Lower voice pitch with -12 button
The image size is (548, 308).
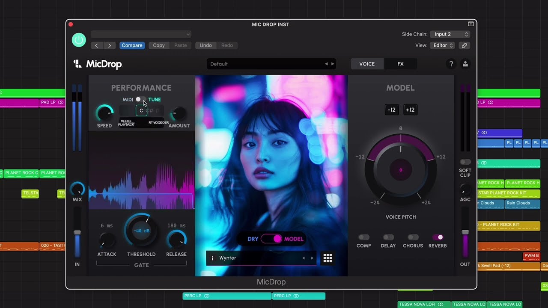click(x=392, y=110)
